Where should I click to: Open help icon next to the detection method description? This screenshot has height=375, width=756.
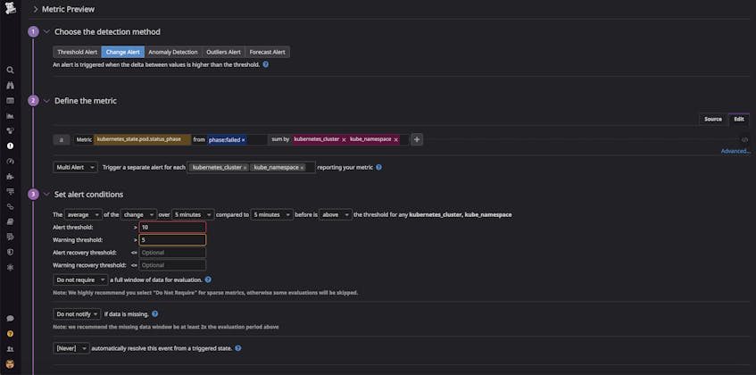tap(266, 64)
